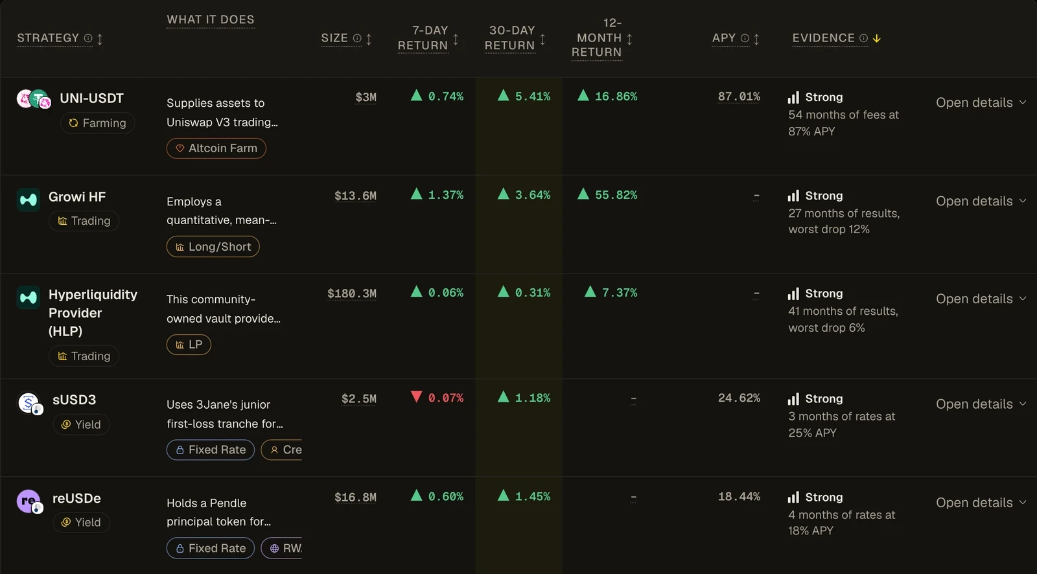Click the WHAT IT DOES column header
Viewport: 1037px width, 574px height.
(x=211, y=20)
